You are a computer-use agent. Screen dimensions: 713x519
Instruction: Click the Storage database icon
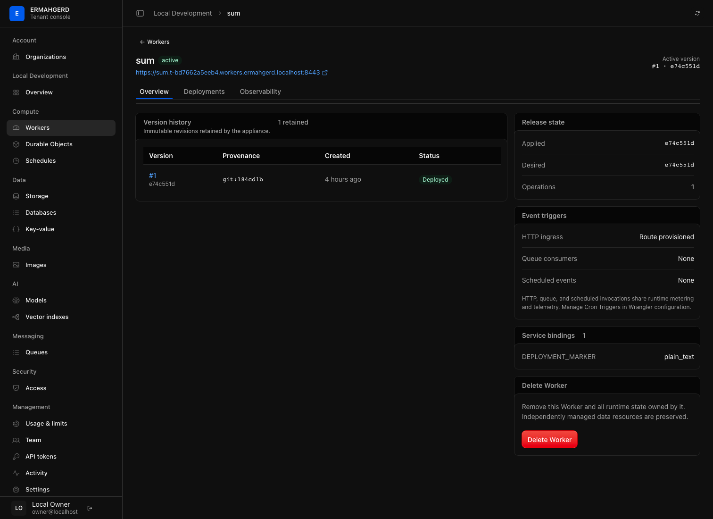coord(16,196)
